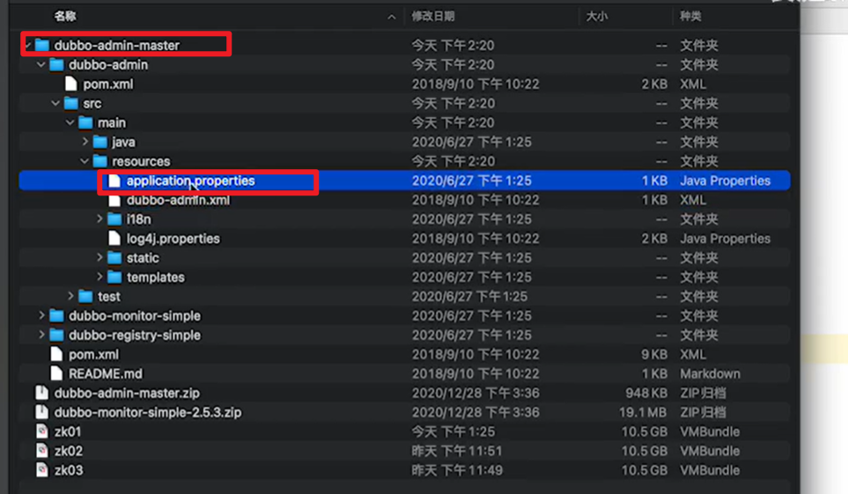Expand the dubbo-monitor-simple folder

pyautogui.click(x=41, y=315)
